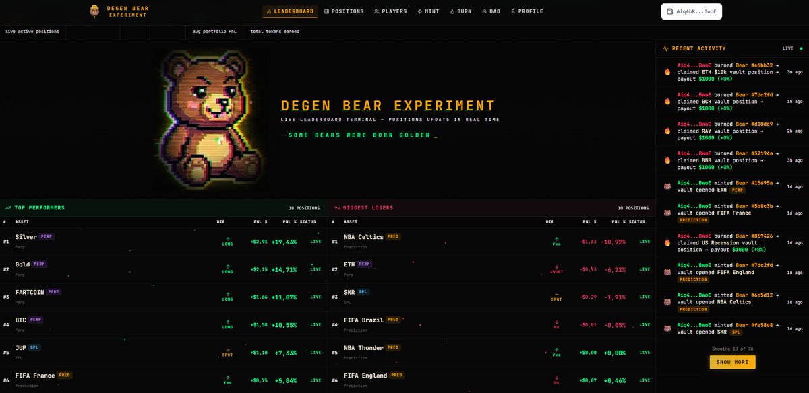Open the Burn page

coord(460,11)
